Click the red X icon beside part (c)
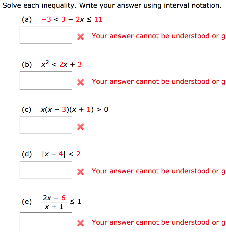Viewport: 226px width, 235px height. [x=80, y=127]
